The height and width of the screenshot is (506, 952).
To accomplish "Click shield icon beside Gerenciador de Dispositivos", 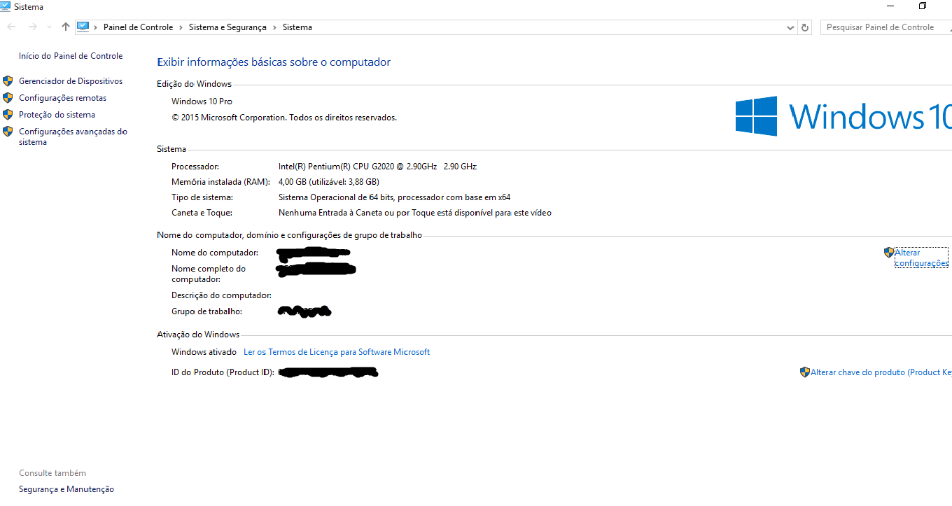I will 8,81.
